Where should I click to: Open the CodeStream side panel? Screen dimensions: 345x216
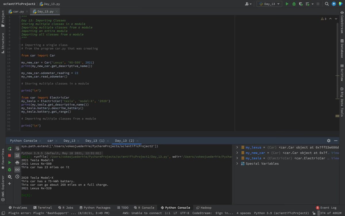[342, 23]
